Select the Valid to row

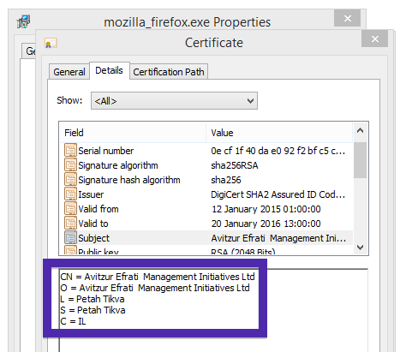click(206, 224)
